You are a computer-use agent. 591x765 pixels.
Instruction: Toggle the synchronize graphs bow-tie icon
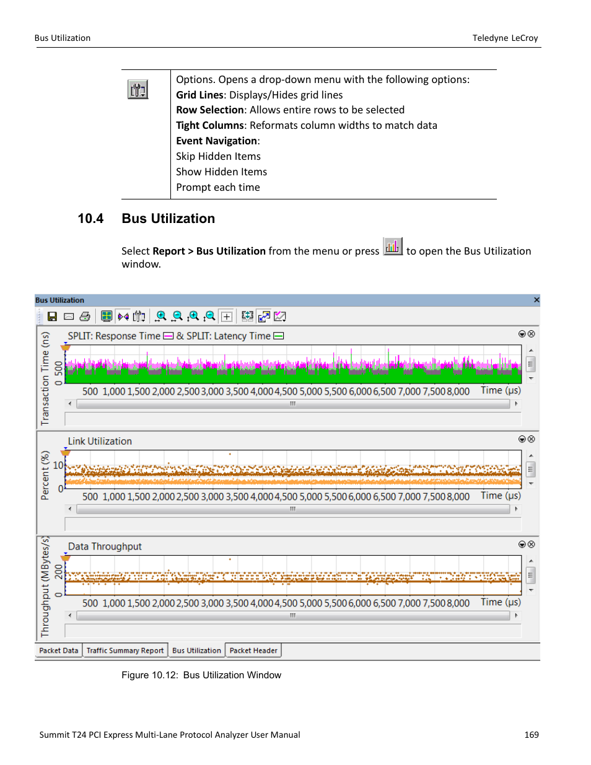[123, 317]
